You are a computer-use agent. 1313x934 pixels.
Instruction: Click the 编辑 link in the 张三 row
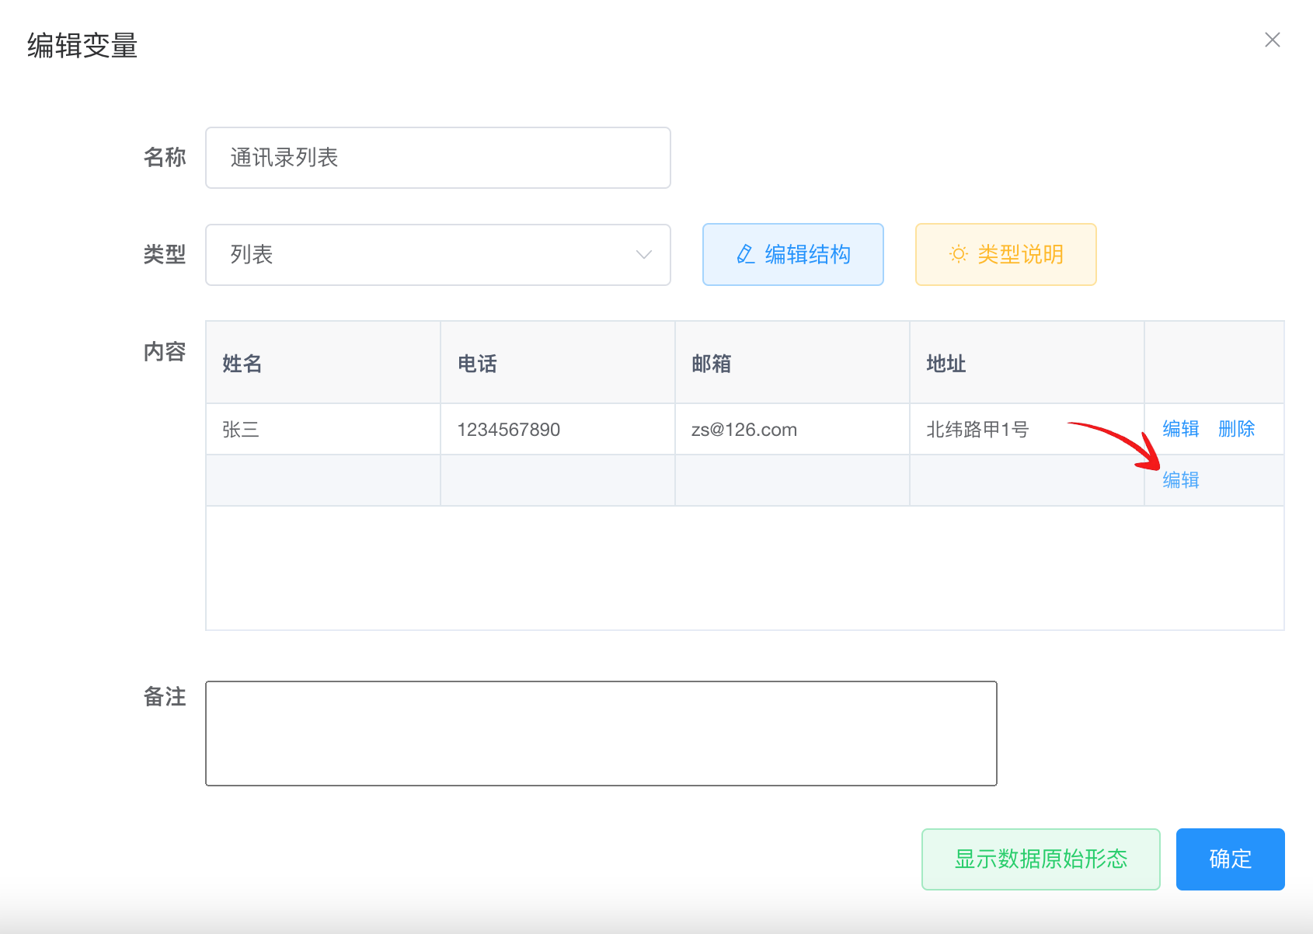point(1181,429)
